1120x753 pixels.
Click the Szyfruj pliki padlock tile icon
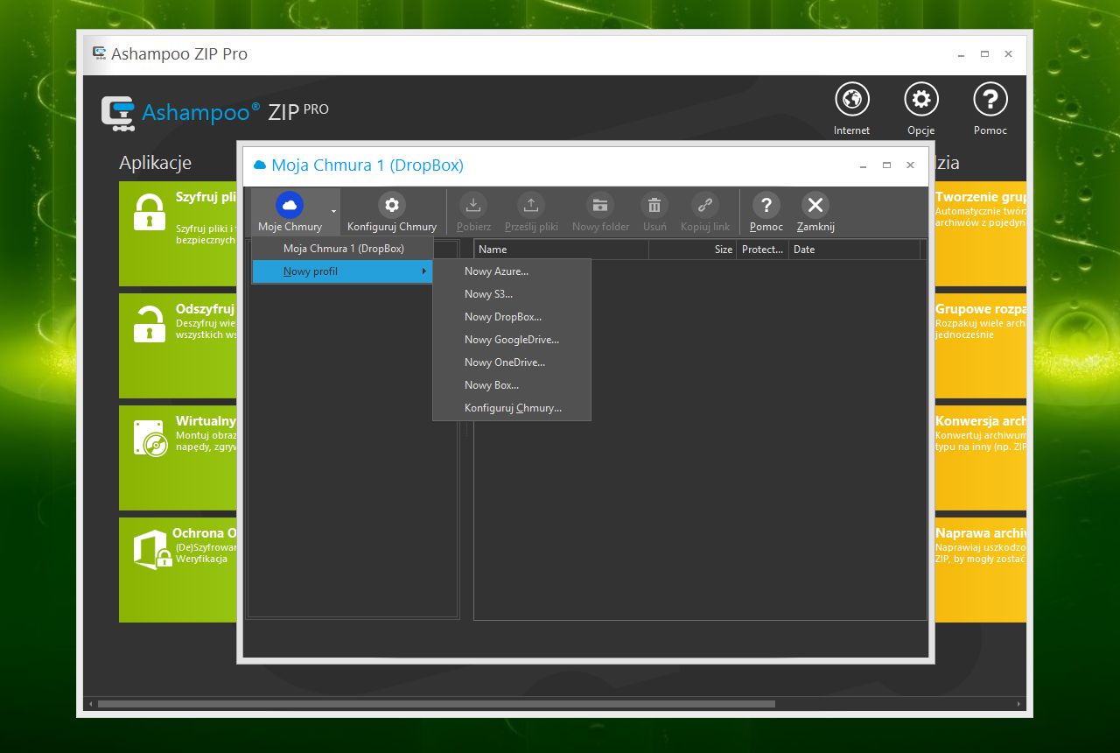149,213
